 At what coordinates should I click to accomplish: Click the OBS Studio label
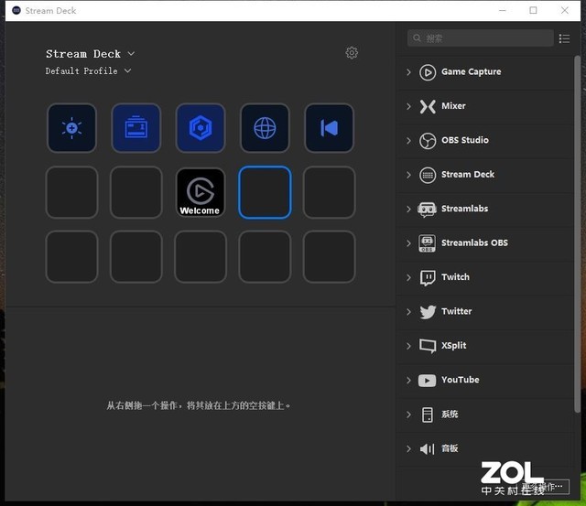[465, 140]
